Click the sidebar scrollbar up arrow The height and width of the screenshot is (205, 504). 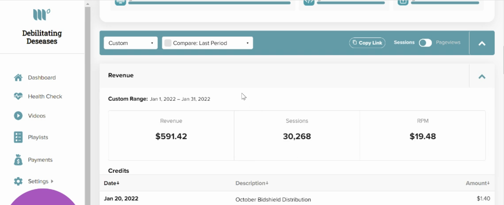[87, 4]
